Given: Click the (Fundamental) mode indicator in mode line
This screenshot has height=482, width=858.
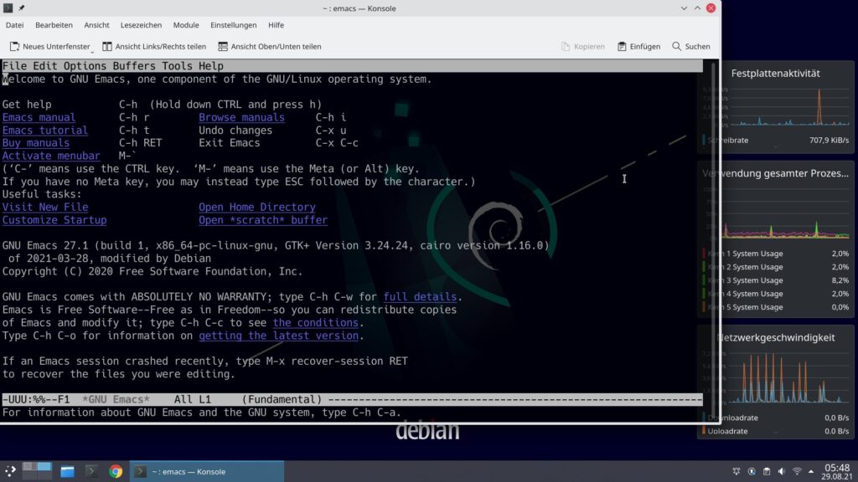Looking at the screenshot, I should [282, 399].
